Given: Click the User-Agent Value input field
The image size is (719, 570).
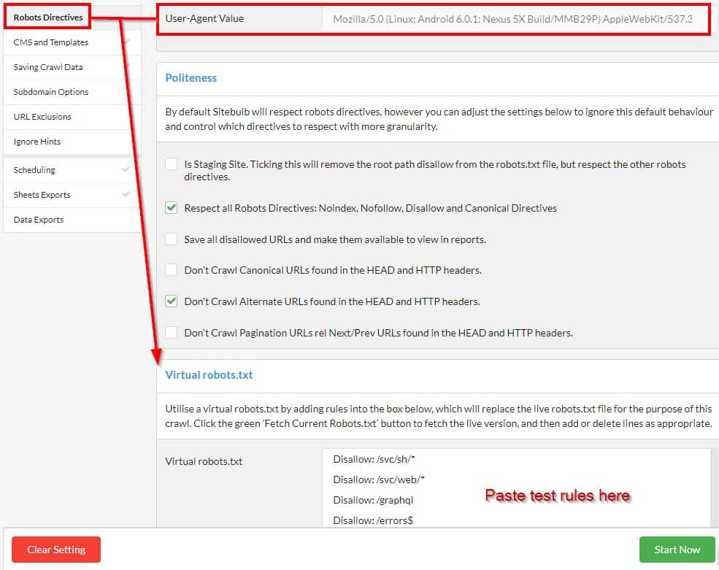Looking at the screenshot, I should tap(515, 19).
